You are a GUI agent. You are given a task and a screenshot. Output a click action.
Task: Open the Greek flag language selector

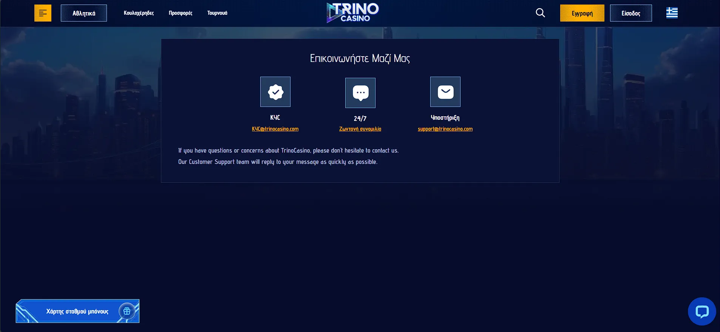pos(672,13)
